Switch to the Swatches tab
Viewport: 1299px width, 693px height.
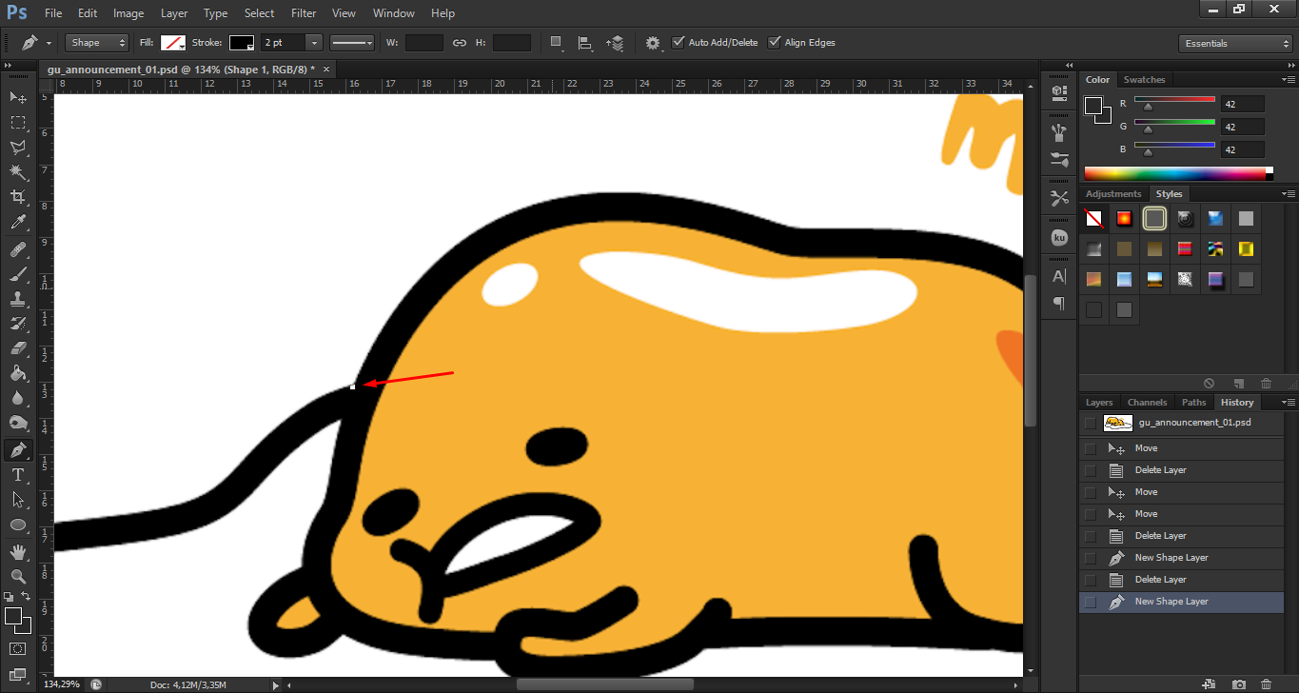tap(1144, 80)
